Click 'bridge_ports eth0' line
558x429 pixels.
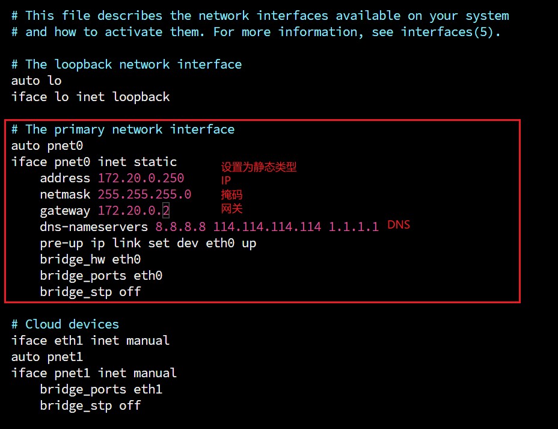pos(101,276)
